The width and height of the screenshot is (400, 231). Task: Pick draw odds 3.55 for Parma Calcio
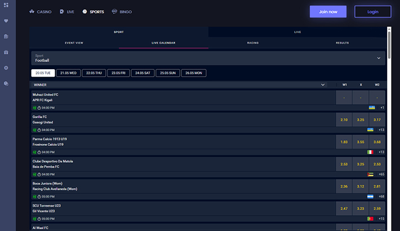point(361,142)
